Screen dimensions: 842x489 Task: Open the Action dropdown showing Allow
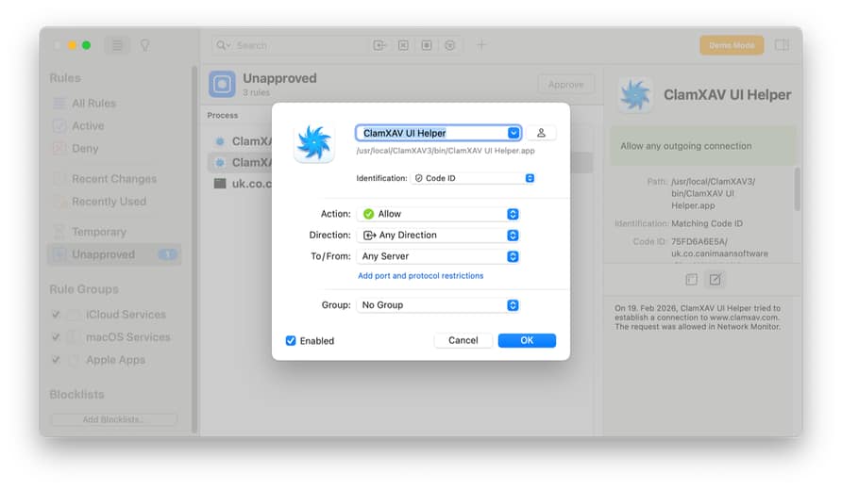438,214
